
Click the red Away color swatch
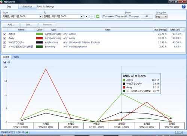[39, 38]
